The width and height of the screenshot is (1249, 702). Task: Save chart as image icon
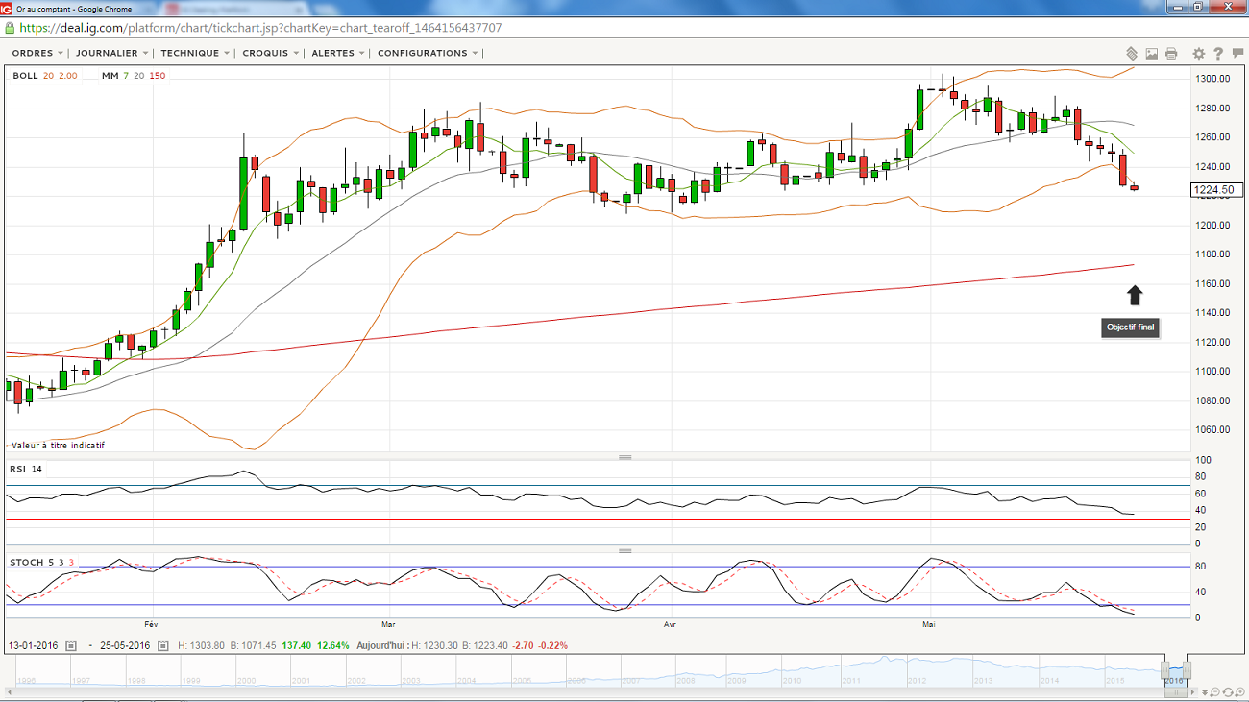(1152, 54)
